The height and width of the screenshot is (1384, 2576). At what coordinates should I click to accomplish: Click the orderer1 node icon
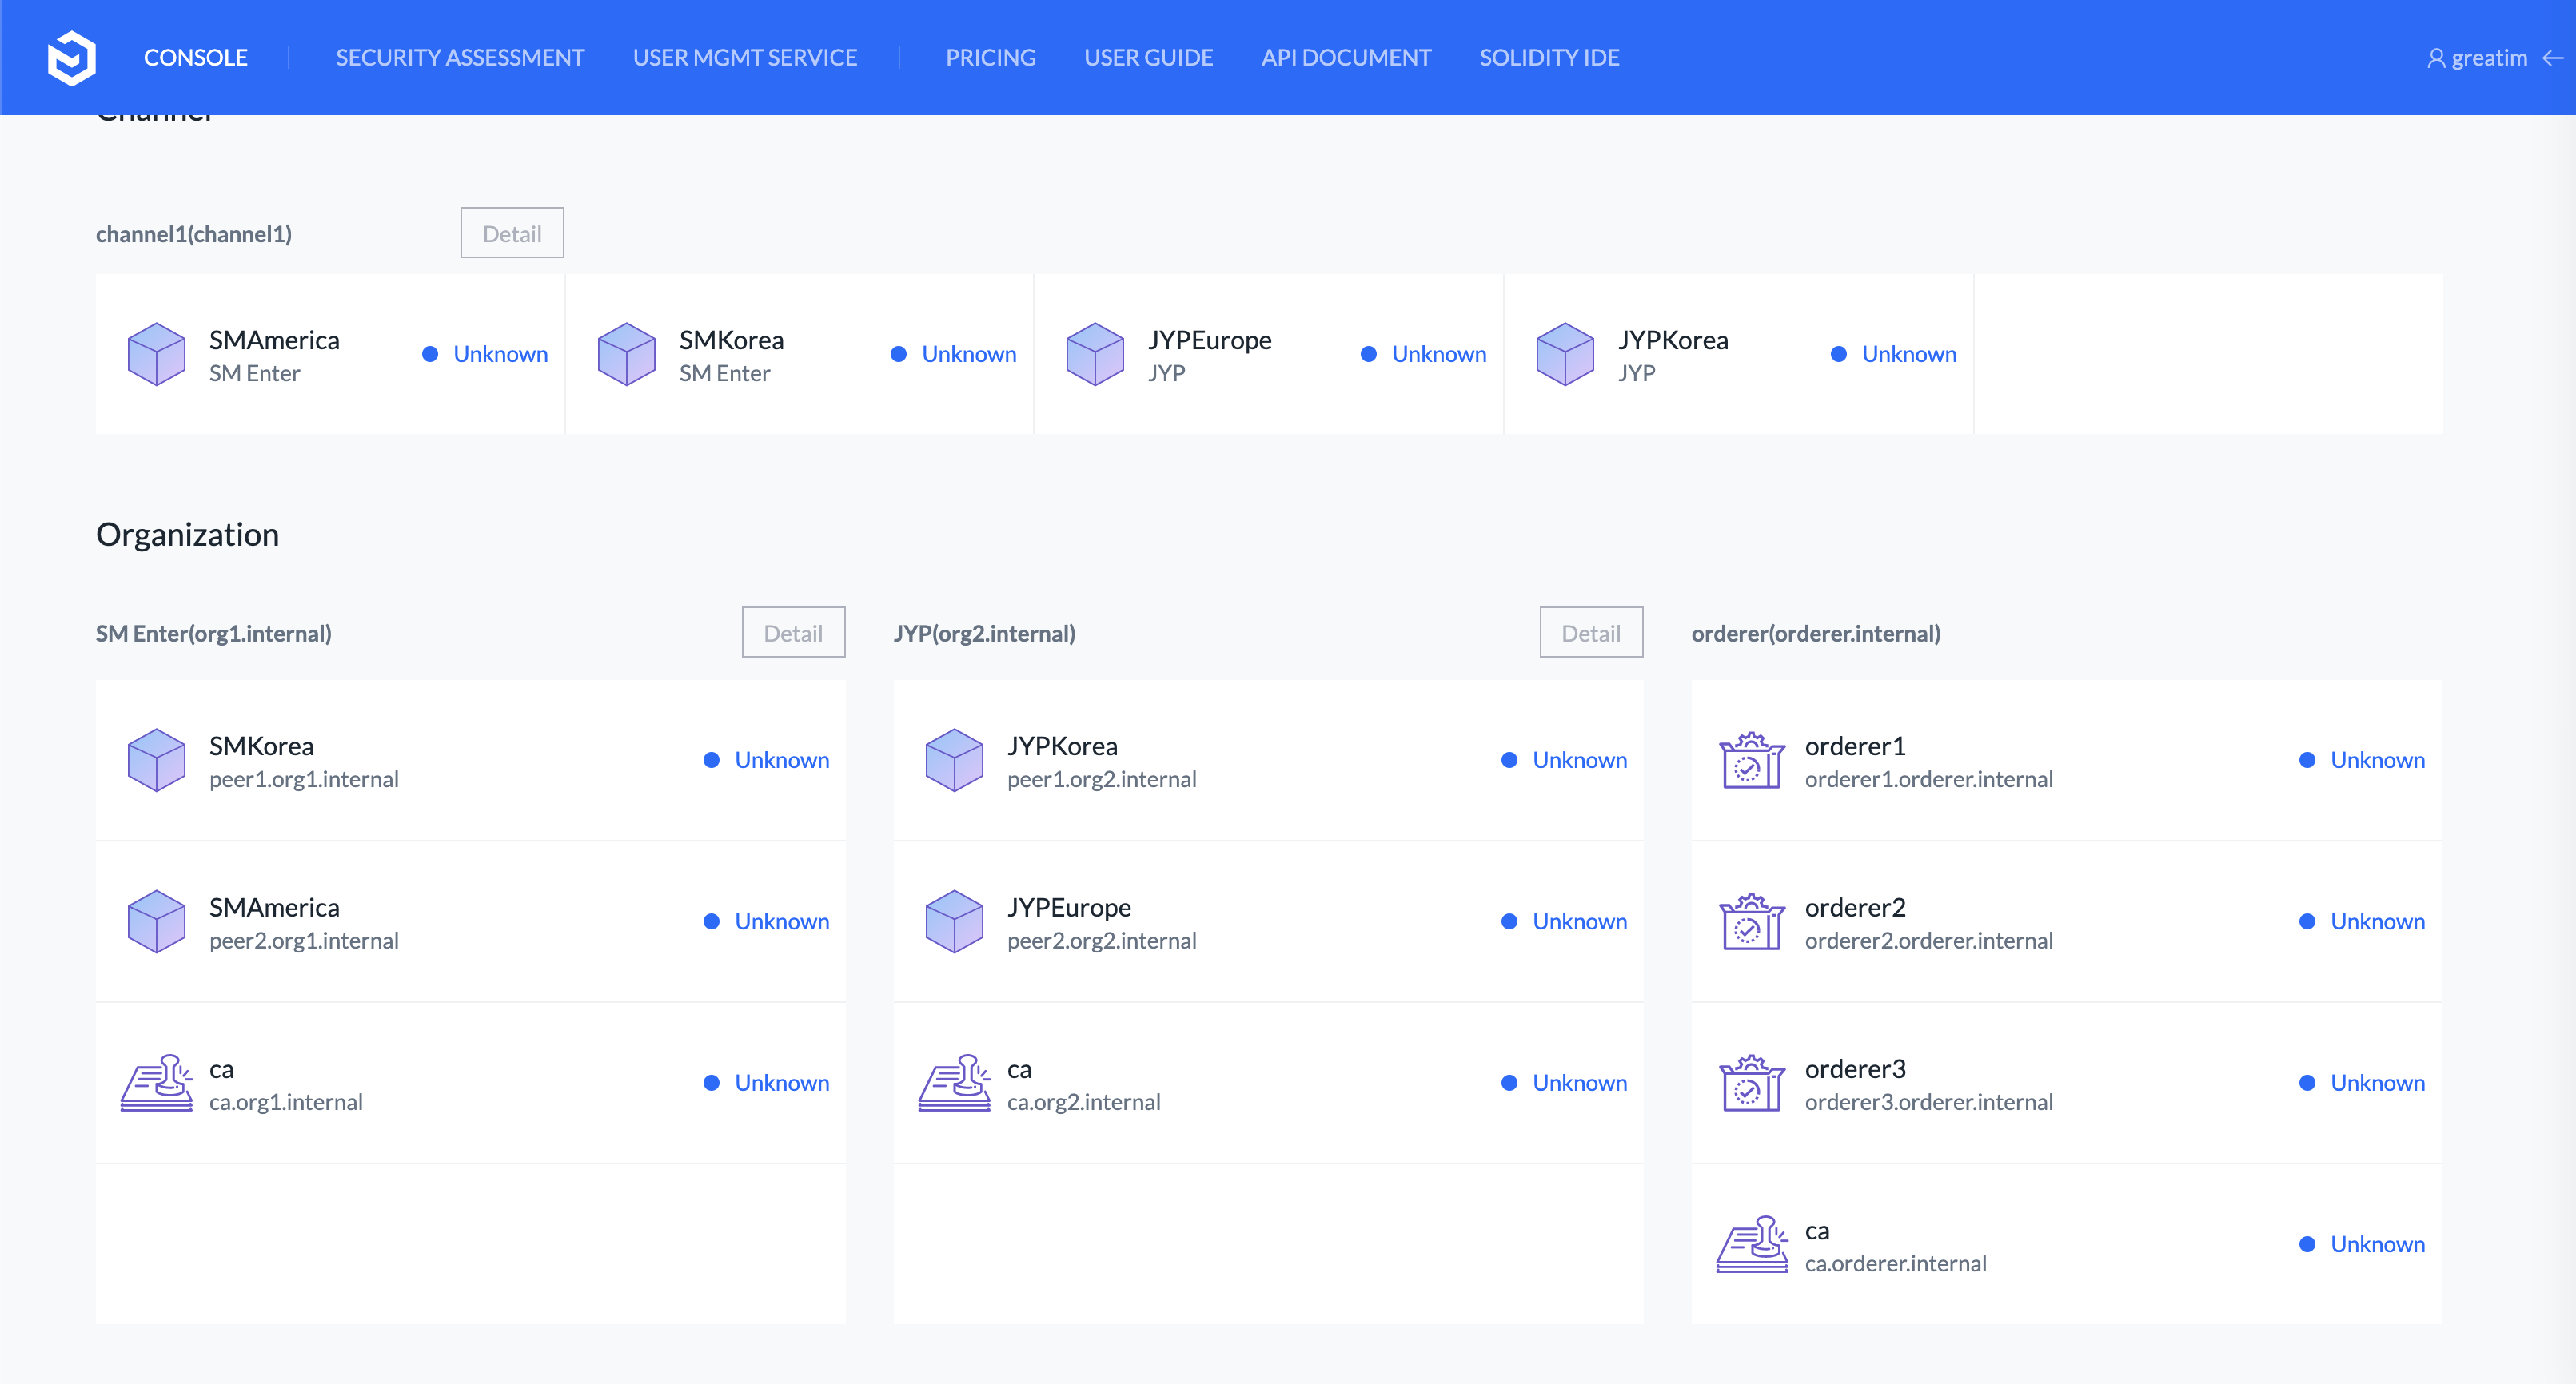tap(1751, 761)
